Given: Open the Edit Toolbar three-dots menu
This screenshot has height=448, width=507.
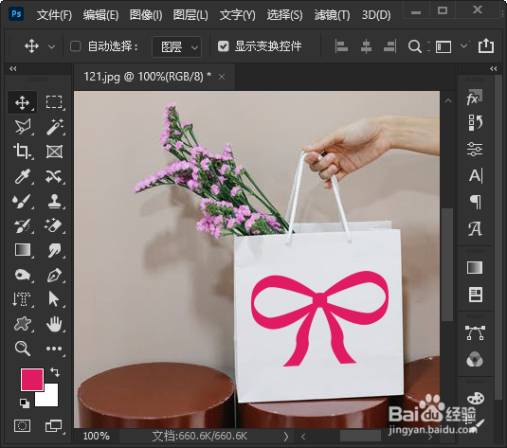Looking at the screenshot, I should tap(54, 349).
